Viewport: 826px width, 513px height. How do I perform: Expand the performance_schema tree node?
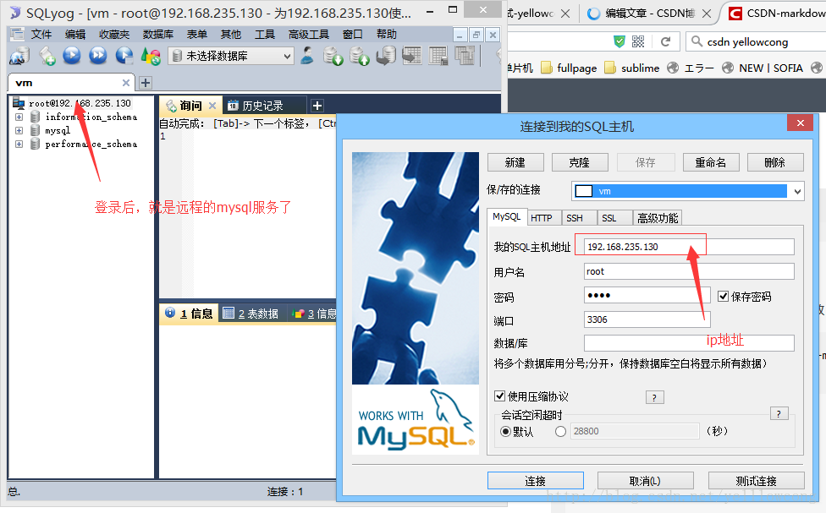pos(19,144)
